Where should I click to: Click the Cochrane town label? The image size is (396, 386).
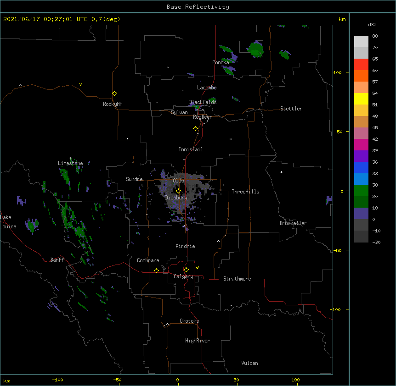tap(148, 260)
